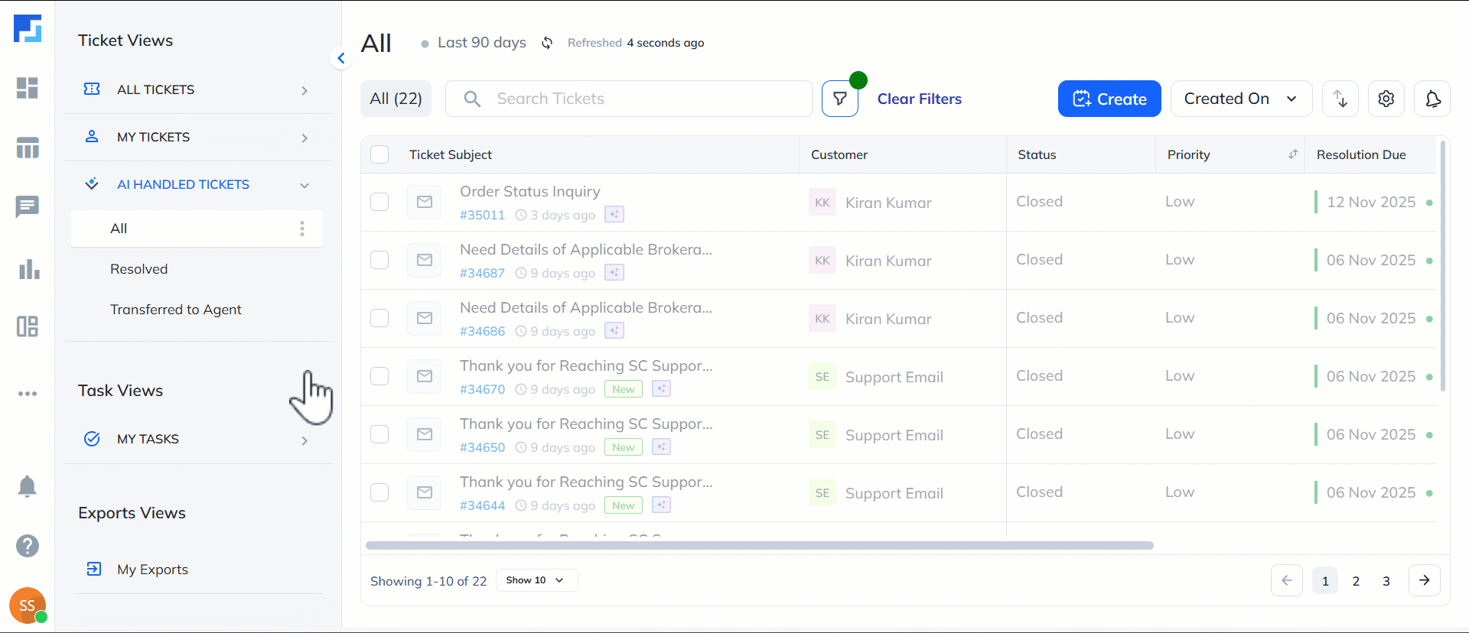Viewport: 1469px width, 633px height.
Task: Refresh the ticket list icon
Action: pos(547,43)
